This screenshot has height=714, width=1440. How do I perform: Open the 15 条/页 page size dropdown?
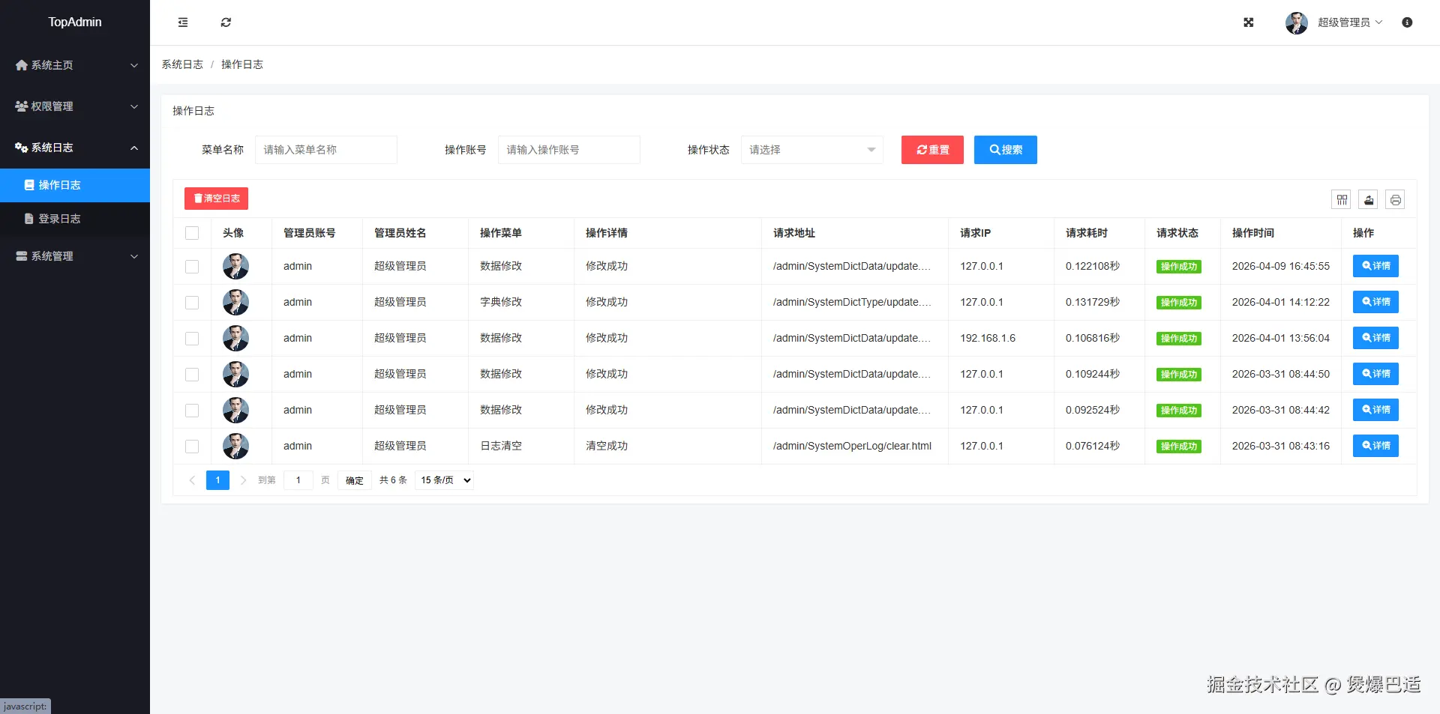(445, 480)
